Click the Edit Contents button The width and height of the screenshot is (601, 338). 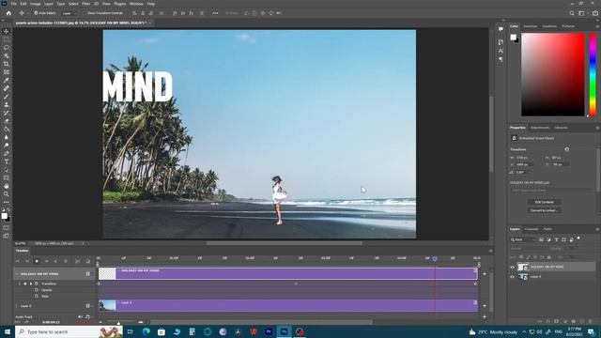(x=544, y=202)
